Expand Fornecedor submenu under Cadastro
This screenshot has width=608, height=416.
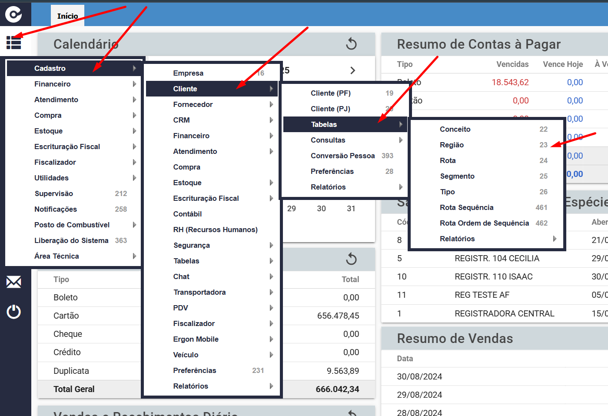[212, 104]
